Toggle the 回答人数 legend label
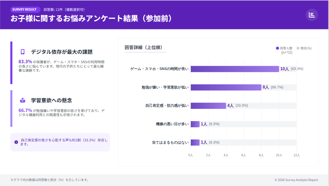The height and width of the screenshot is (186, 329). point(286,48)
